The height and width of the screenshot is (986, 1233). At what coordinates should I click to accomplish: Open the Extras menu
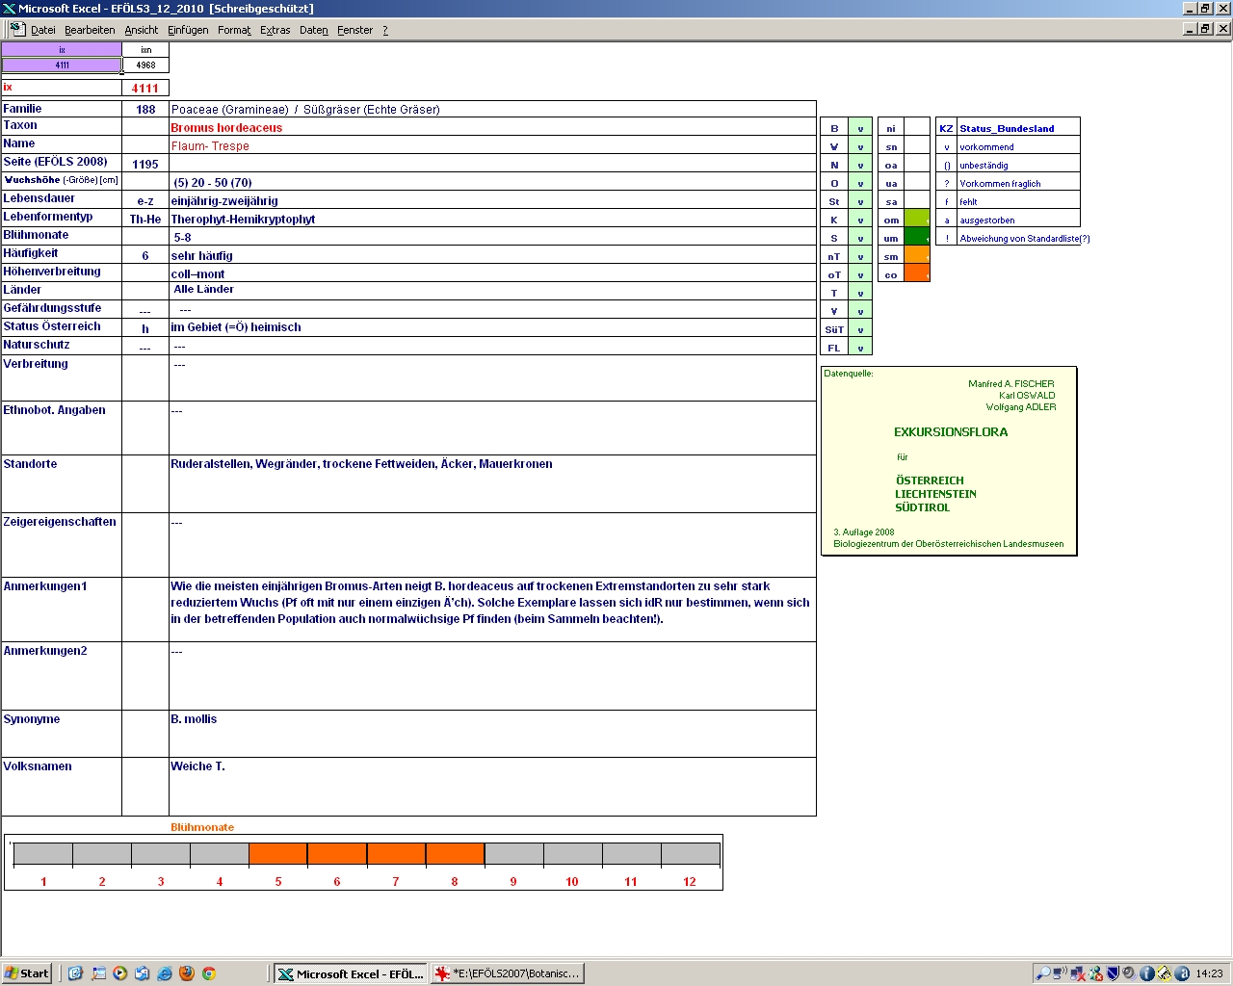[x=275, y=30]
